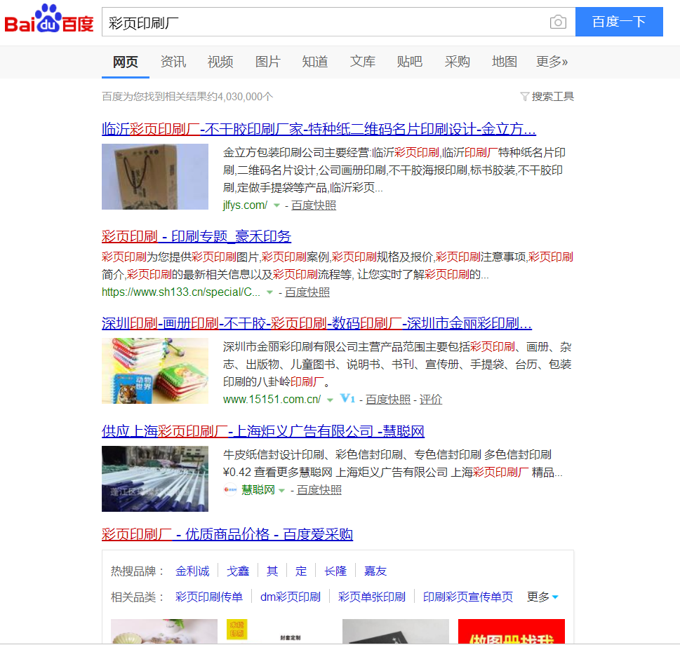This screenshot has width=680, height=645.
Task: Select hot brand 嘉友
Action: click(375, 571)
